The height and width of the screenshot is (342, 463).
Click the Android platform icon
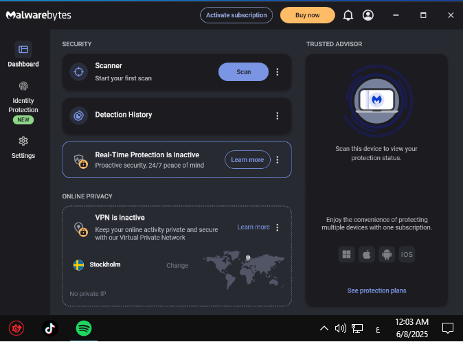tap(387, 254)
